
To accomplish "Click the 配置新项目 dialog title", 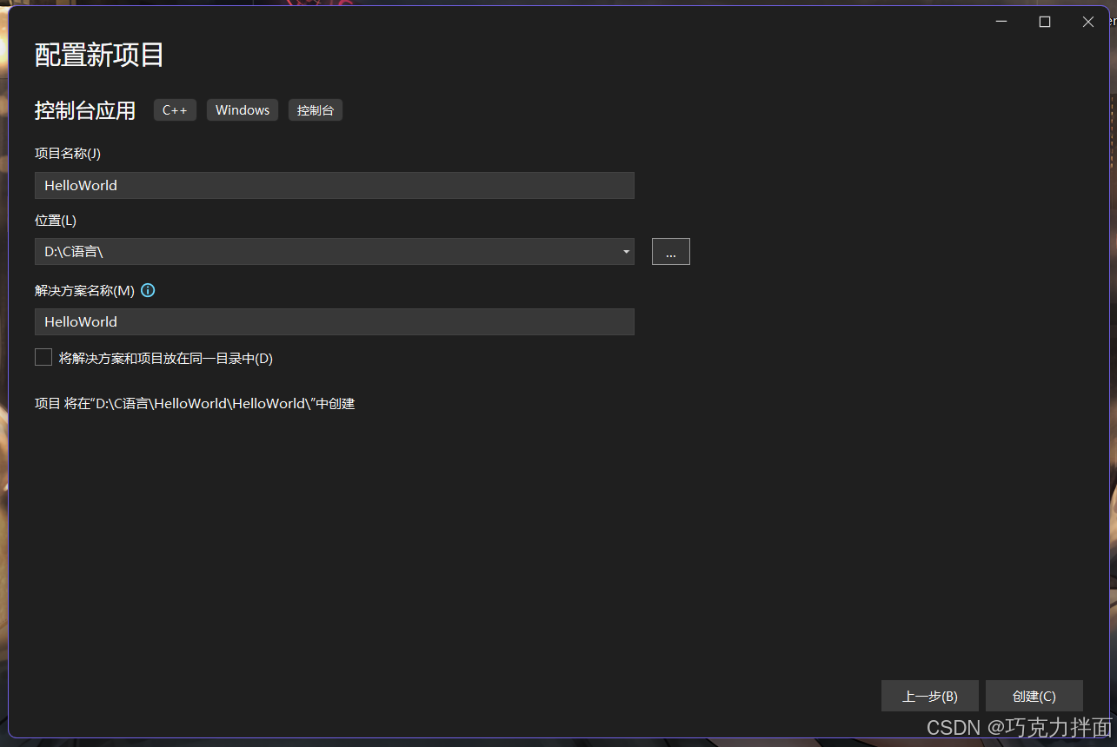I will pos(97,54).
